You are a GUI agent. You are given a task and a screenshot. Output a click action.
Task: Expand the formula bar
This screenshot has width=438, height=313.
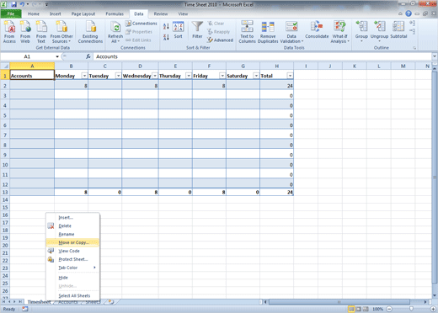(435, 56)
